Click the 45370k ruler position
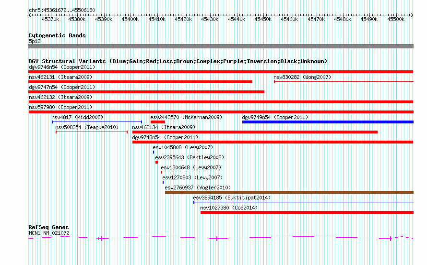The width and height of the screenshot is (427, 265). 50,19
